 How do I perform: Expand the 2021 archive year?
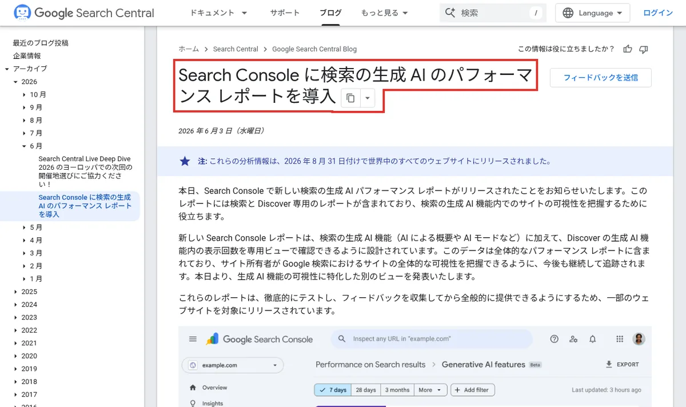click(x=15, y=343)
